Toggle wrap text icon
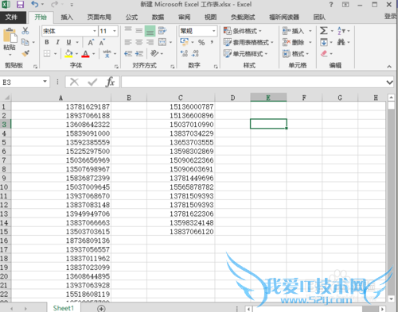The width and height of the screenshot is (398, 312). (162, 31)
